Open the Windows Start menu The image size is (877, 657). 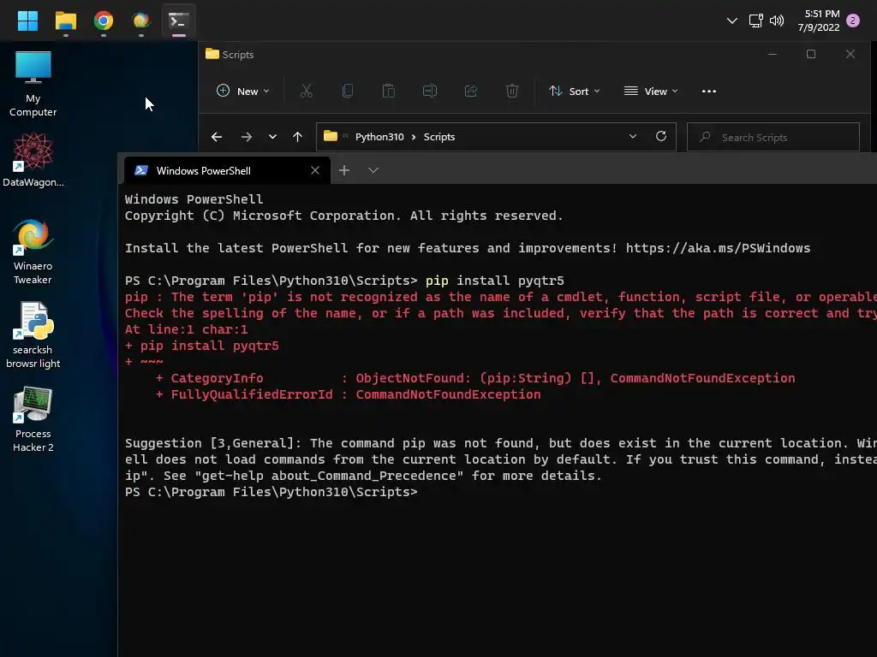(x=27, y=21)
